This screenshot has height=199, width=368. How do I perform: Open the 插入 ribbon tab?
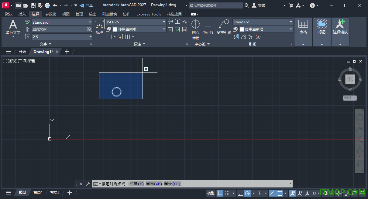pyautogui.click(x=22, y=14)
